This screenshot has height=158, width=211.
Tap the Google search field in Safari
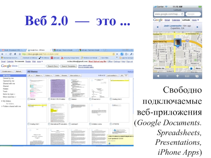pos(193,14)
